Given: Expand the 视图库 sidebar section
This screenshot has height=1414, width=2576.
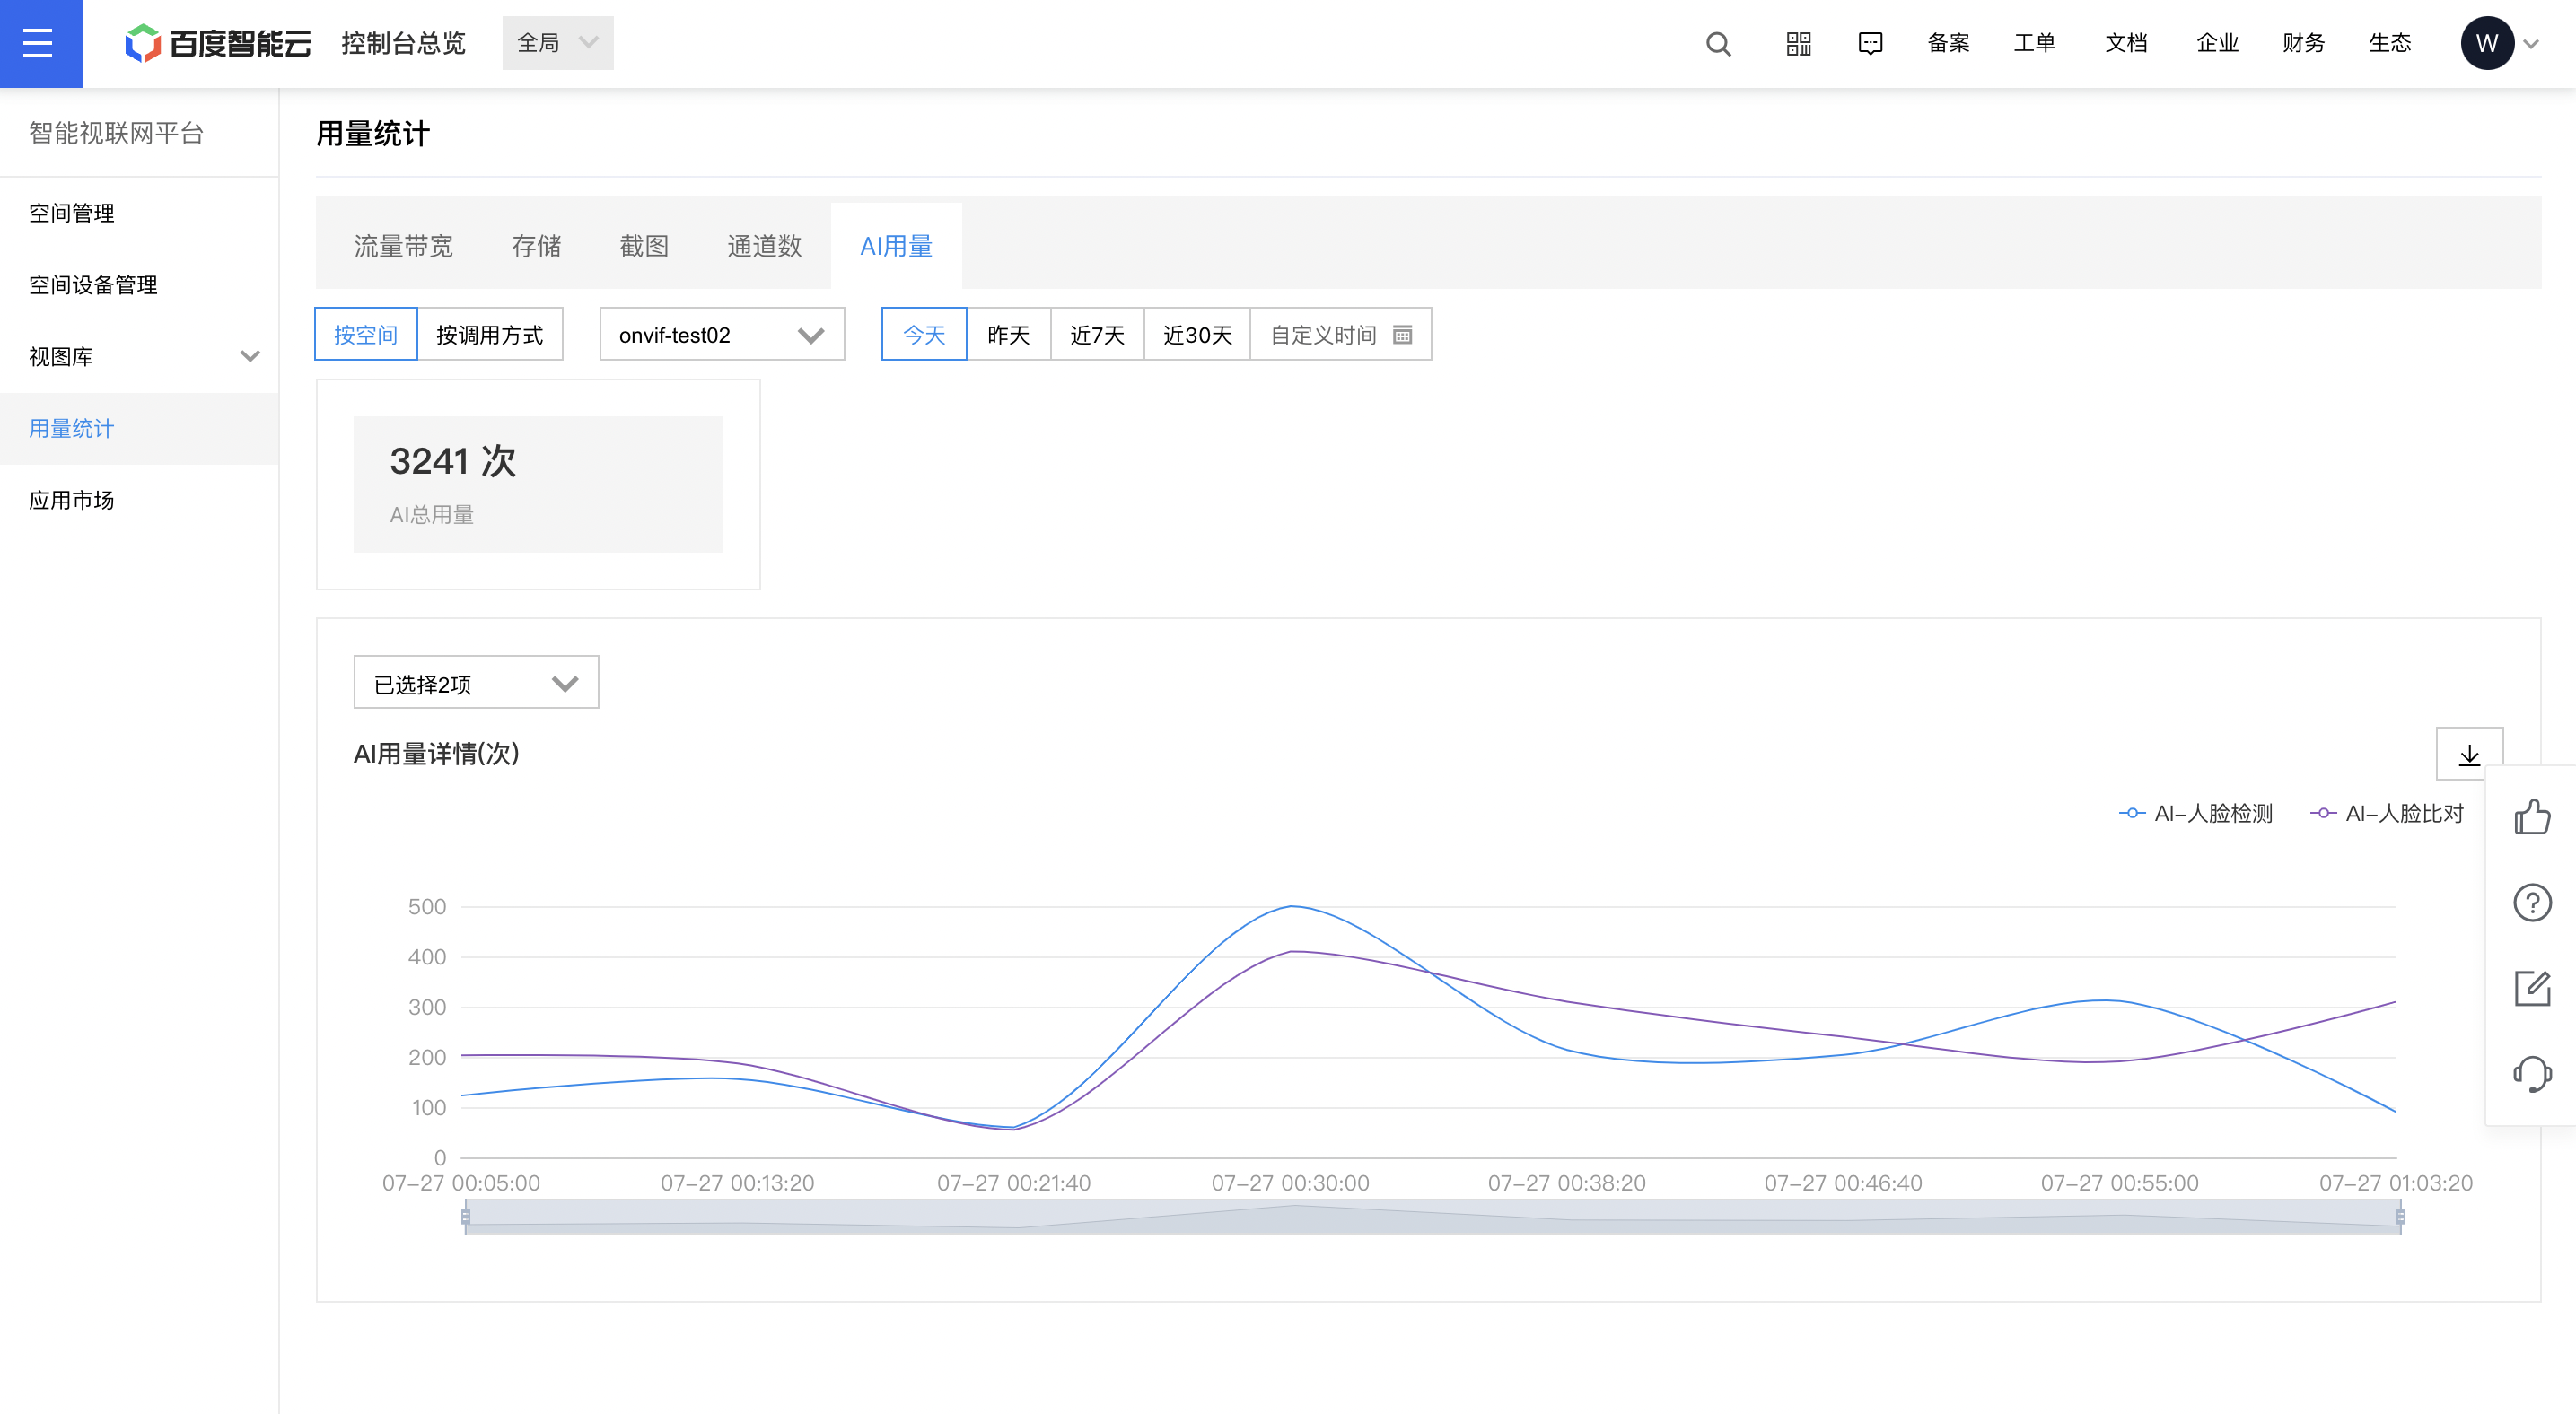Looking at the screenshot, I should (x=139, y=357).
